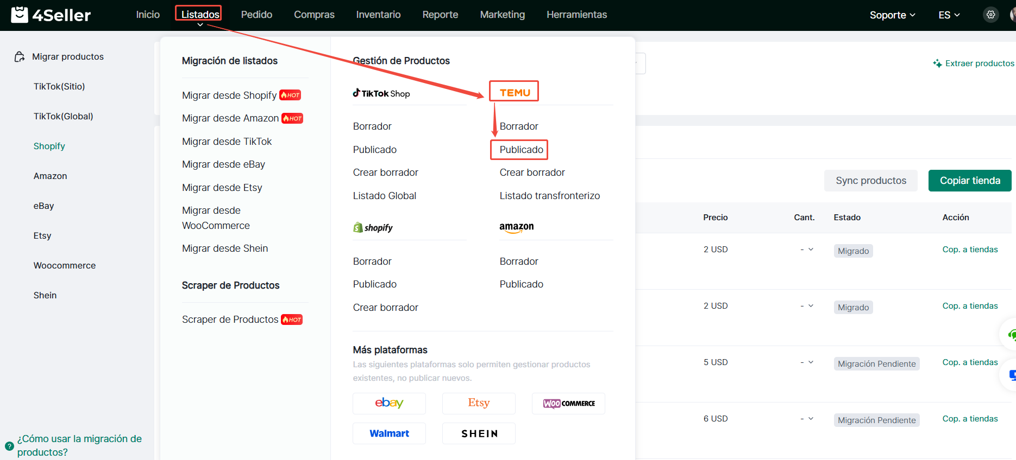This screenshot has height=460, width=1016.
Task: Open the Pedido menu
Action: [256, 15]
